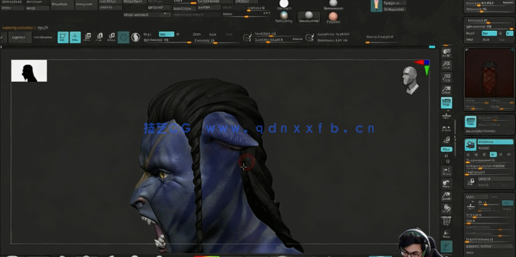Toggle the Dynamic button beside Draw Size
The height and width of the screenshot is (257, 516).
click(x=297, y=39)
